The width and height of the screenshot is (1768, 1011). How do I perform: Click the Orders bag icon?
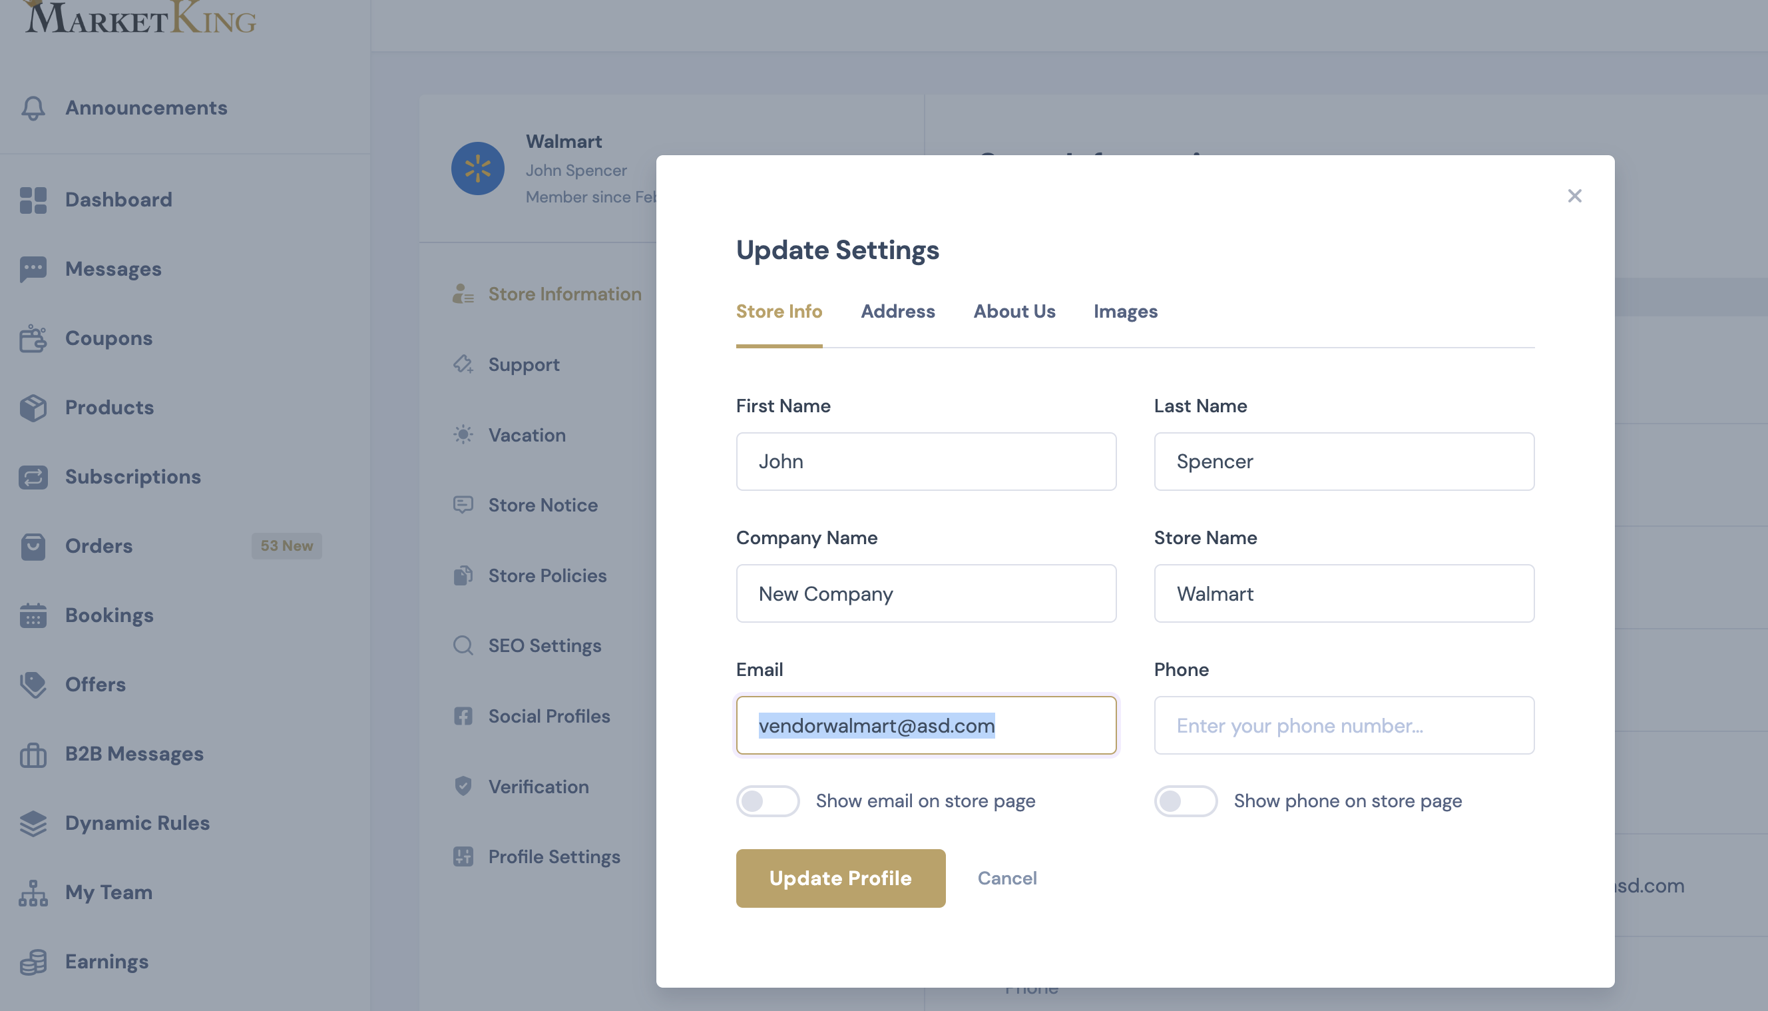(x=33, y=547)
